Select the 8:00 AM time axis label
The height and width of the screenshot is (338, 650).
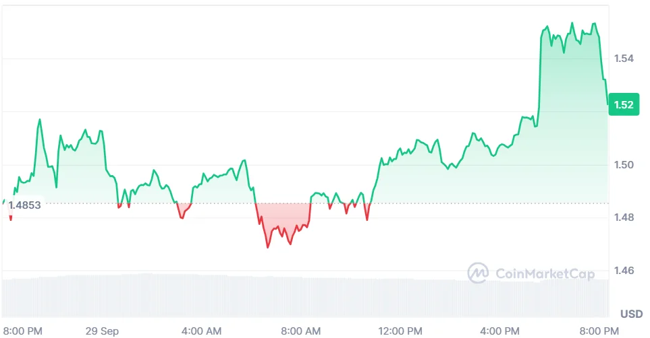pyautogui.click(x=301, y=331)
